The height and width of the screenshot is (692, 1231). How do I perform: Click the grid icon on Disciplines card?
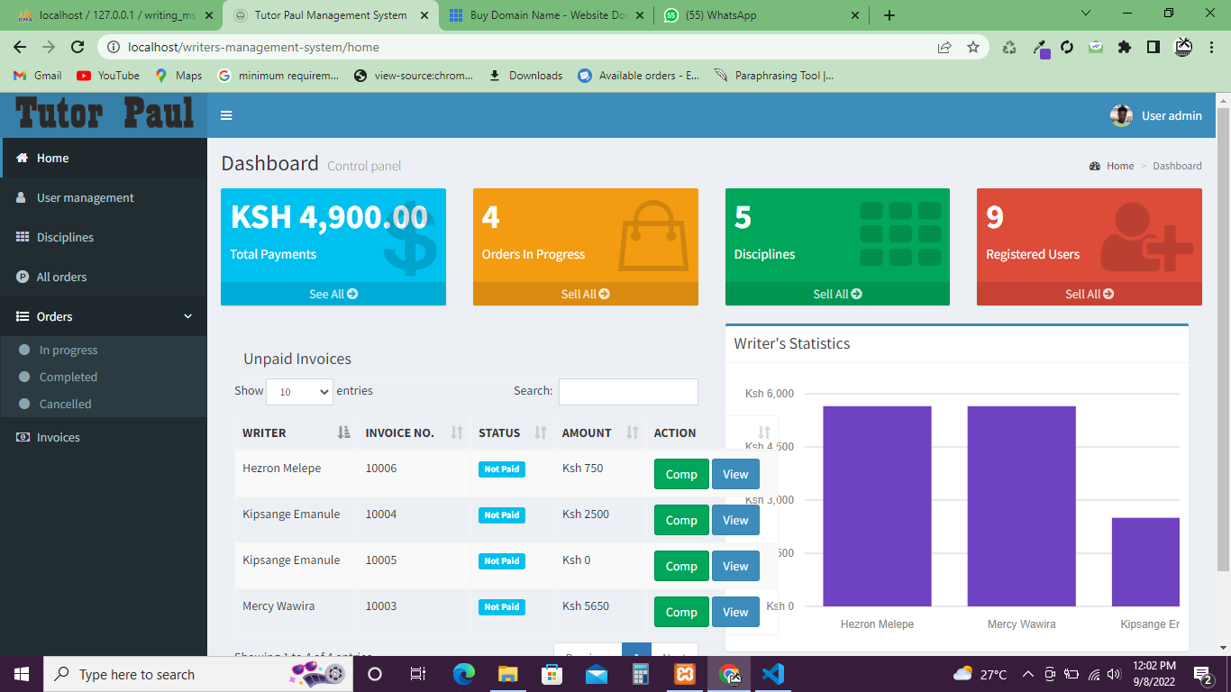(900, 234)
